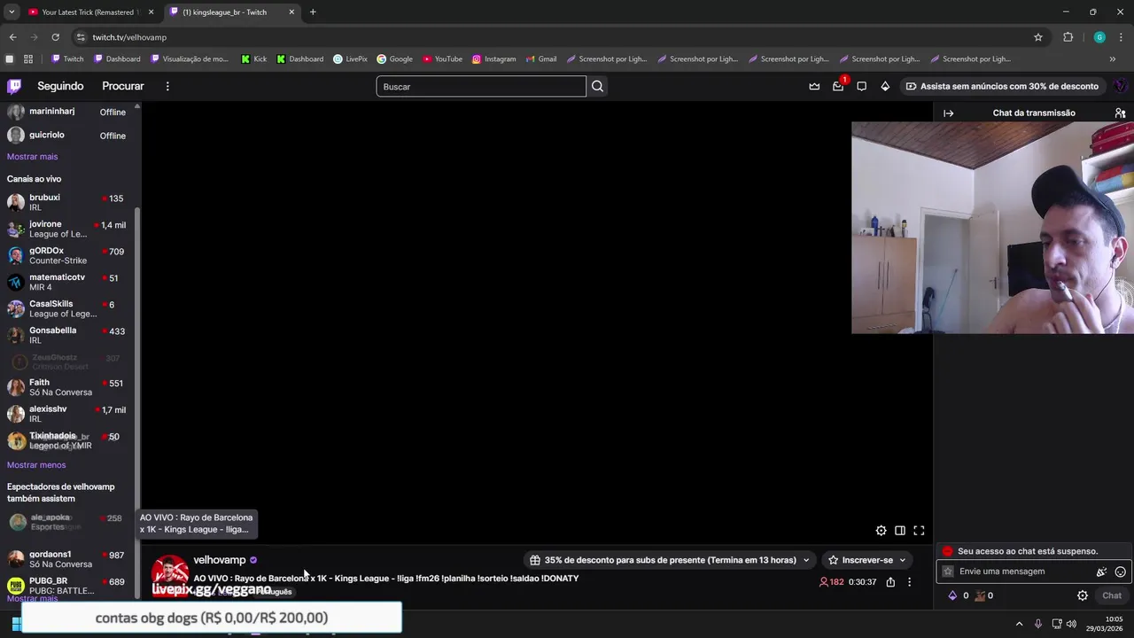
Task: Click Mostrar mais under offline channels
Action: click(x=32, y=157)
